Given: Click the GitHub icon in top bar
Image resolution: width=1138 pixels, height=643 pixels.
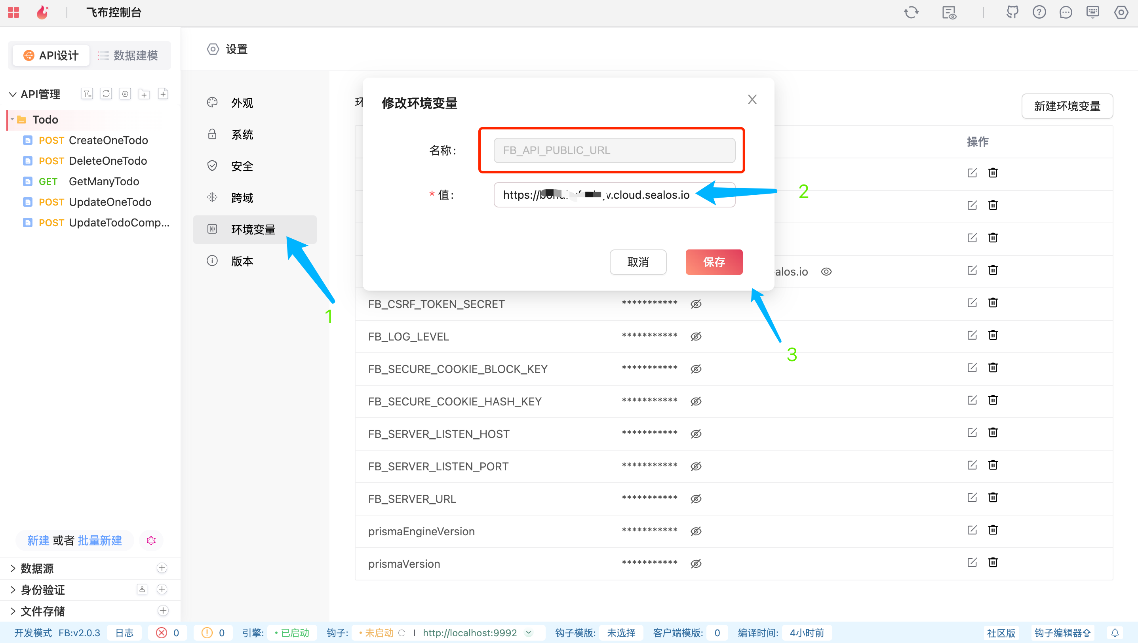Looking at the screenshot, I should (x=1012, y=12).
